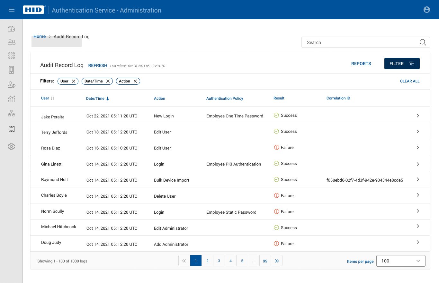The height and width of the screenshot is (283, 439).
Task: Select the Raymond Holt correlation ID text
Action: point(365,180)
